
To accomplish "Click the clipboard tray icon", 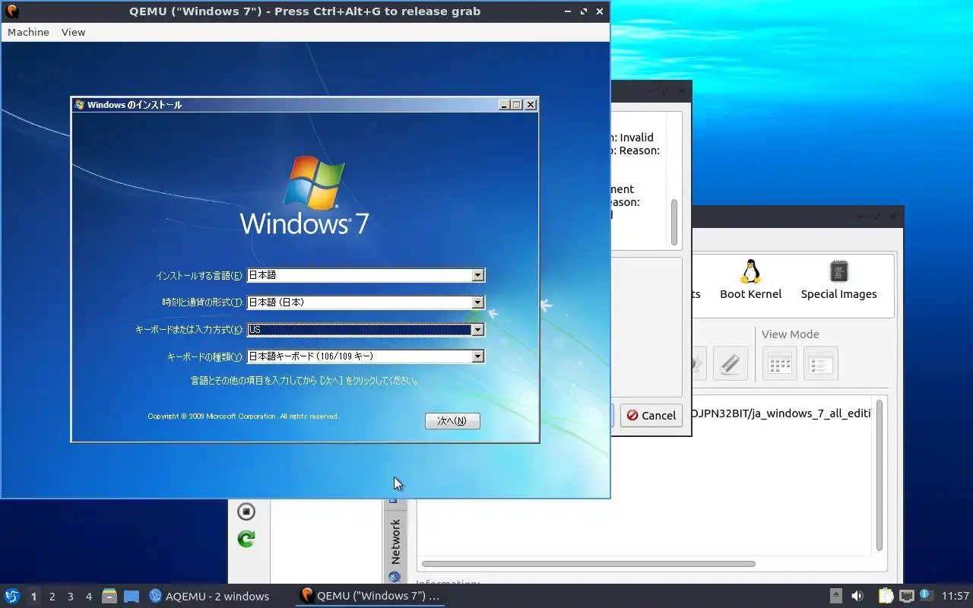I will point(886,596).
